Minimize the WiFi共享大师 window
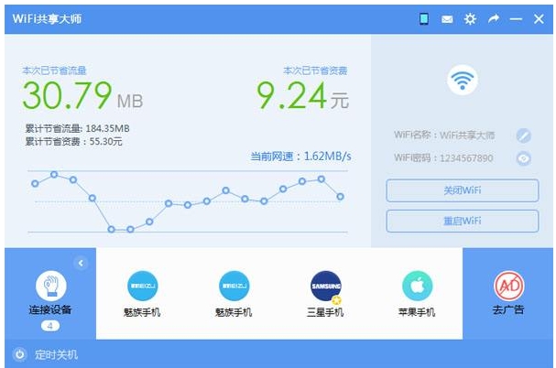Screen dimensions: 556x368 click(516, 19)
